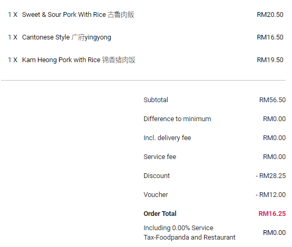Click the Voucher label
Viewport: 292px width, 247px height.
coord(155,195)
